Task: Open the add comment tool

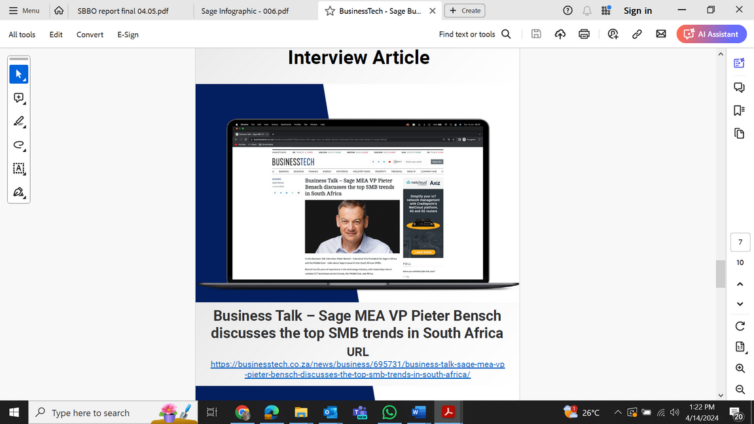Action: (19, 97)
